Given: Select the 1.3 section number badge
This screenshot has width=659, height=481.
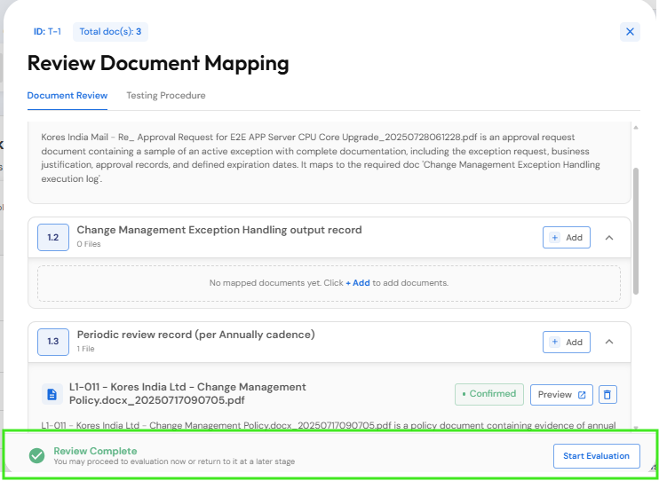Looking at the screenshot, I should coord(53,342).
